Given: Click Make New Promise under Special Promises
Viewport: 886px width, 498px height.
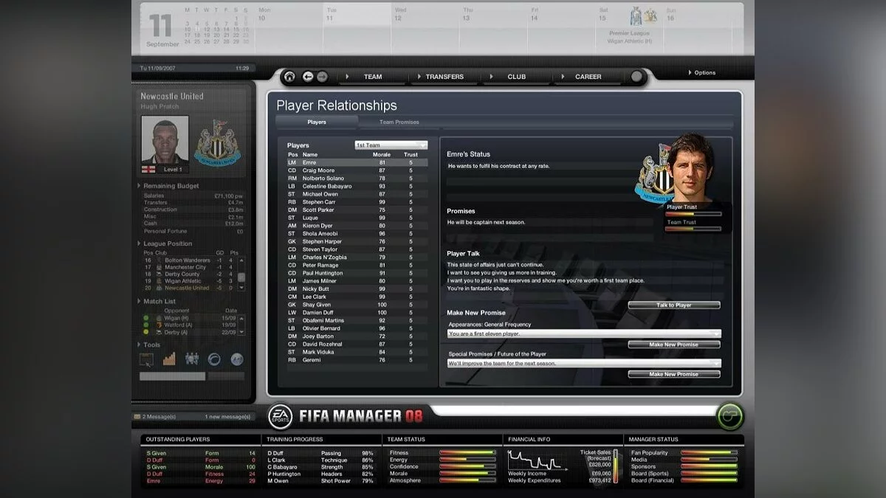Looking at the screenshot, I should [x=674, y=374].
